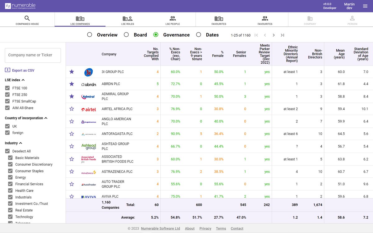Viewport: 373px width, 233px height.
Task: Go to first page of results
Action: (256, 35)
